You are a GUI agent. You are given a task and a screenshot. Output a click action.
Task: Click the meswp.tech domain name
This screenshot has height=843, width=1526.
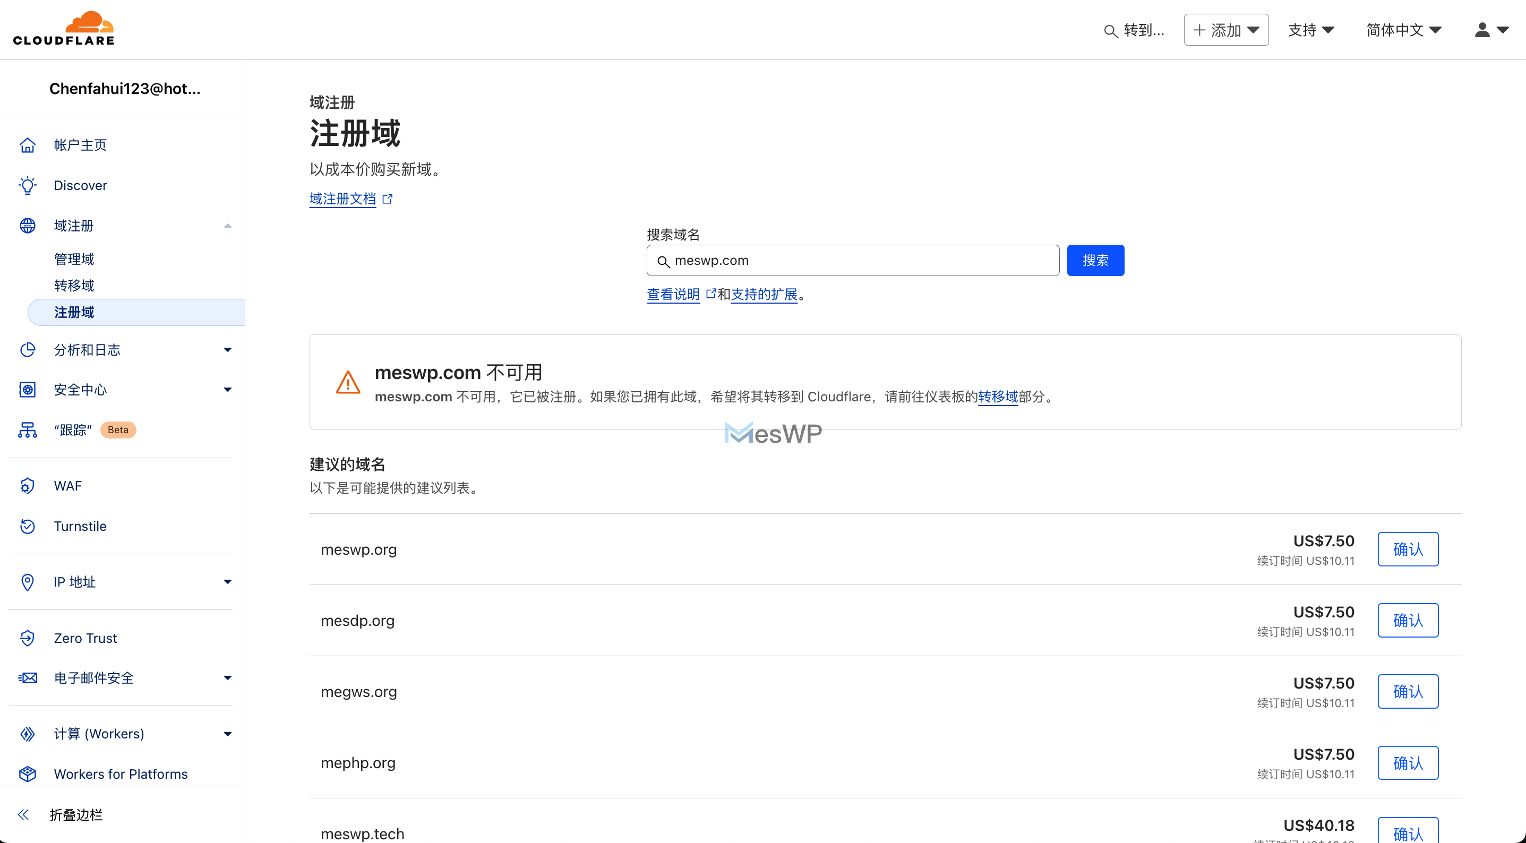point(362,833)
